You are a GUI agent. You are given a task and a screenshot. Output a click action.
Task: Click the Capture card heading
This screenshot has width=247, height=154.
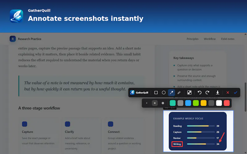click(x=27, y=132)
